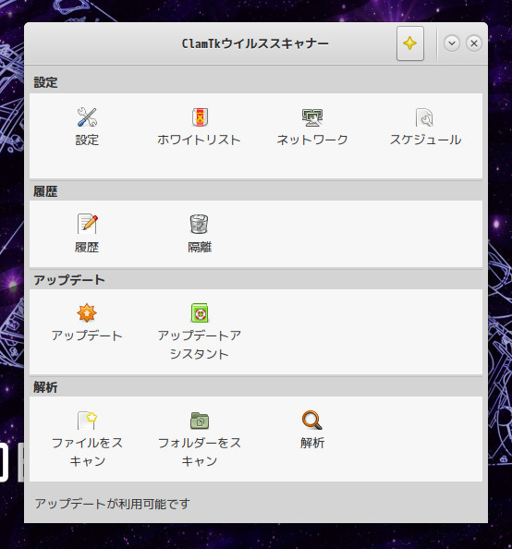Viewport: 512px width, 549px height.
Task: Click the 隔離 label text
Action: coord(200,247)
